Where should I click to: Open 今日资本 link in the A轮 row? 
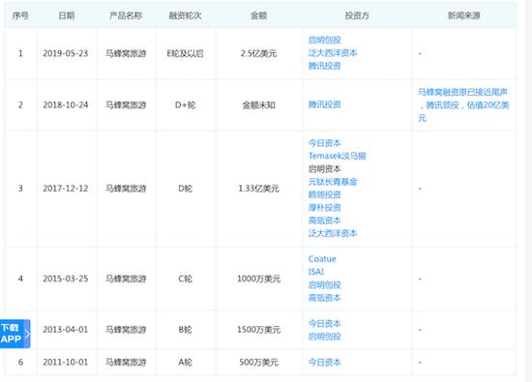(x=324, y=363)
